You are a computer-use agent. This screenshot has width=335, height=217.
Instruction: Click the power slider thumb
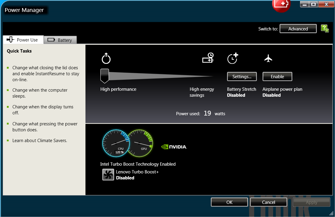click(x=105, y=76)
